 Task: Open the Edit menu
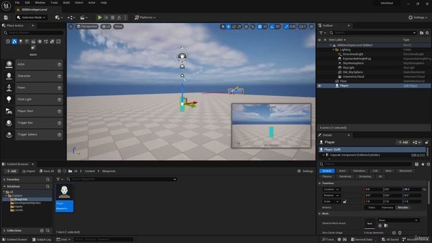(x=27, y=3)
